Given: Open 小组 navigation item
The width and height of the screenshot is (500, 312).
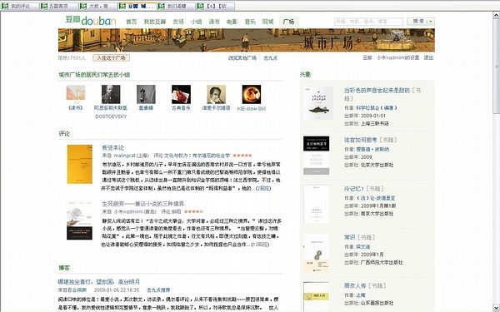Looking at the screenshot, I should (x=197, y=22).
